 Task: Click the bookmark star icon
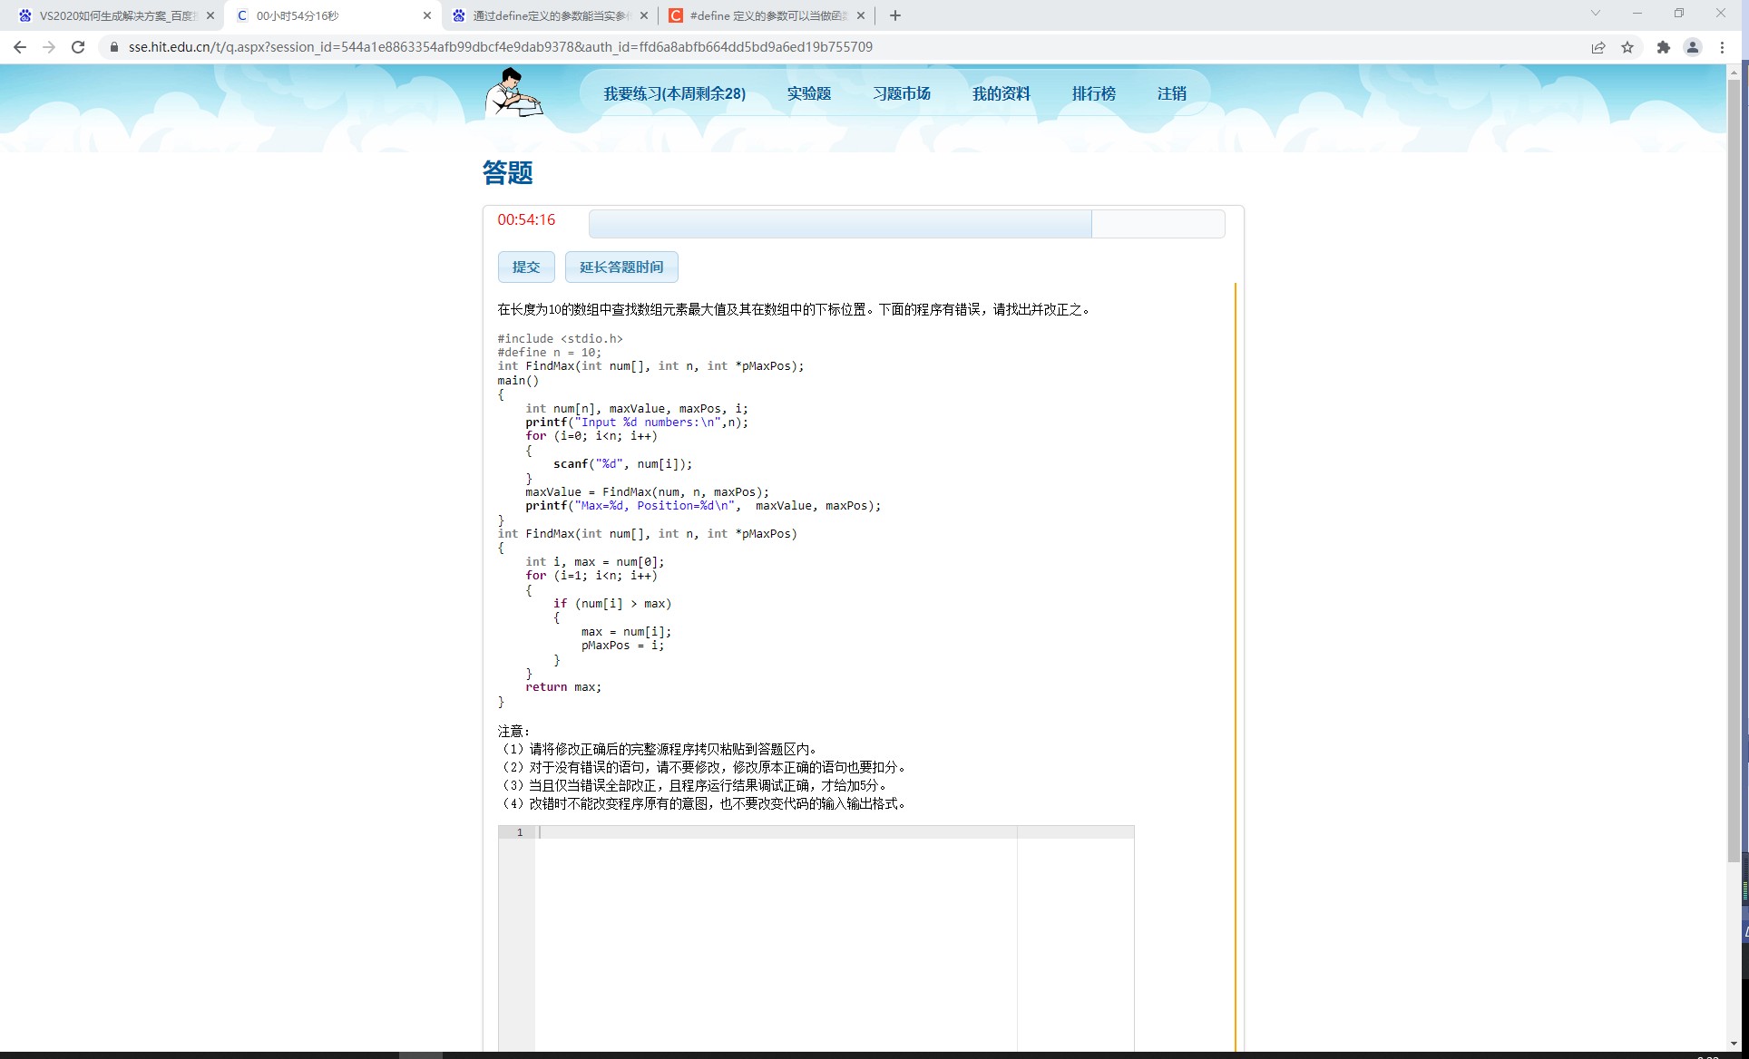click(x=1627, y=47)
